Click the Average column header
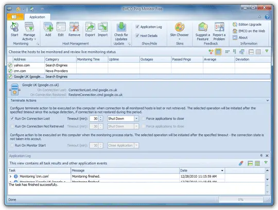Viewport: 278px width, 210px height. (219, 59)
